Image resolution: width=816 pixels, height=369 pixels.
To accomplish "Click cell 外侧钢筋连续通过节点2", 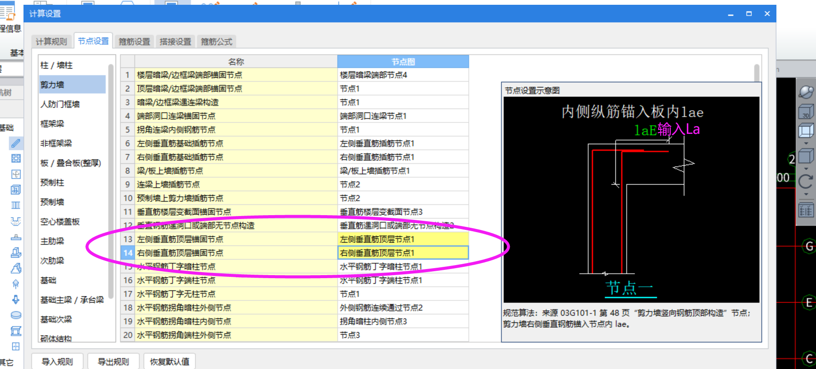I will 403,308.
